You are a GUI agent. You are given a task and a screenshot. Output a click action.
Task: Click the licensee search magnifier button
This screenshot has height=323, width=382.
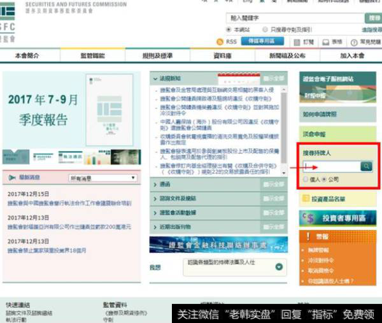(x=366, y=166)
